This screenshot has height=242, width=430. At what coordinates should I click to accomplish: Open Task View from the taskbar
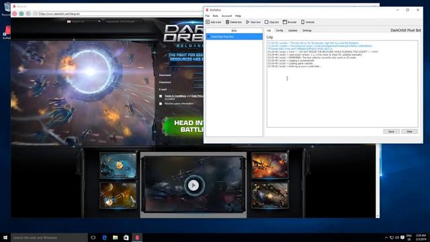click(x=93, y=237)
